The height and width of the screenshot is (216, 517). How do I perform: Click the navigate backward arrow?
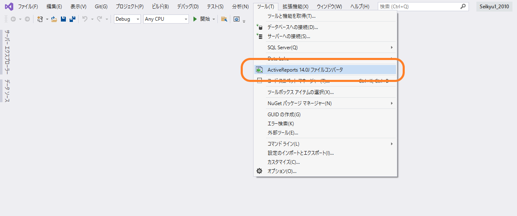pos(13,19)
